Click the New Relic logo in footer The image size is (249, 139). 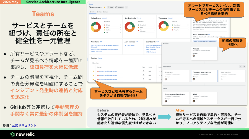point(23,134)
